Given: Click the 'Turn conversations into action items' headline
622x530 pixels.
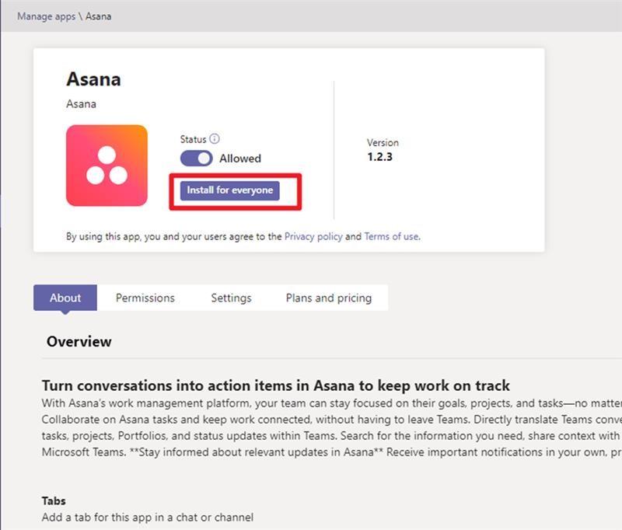Looking at the screenshot, I should coord(275,385).
